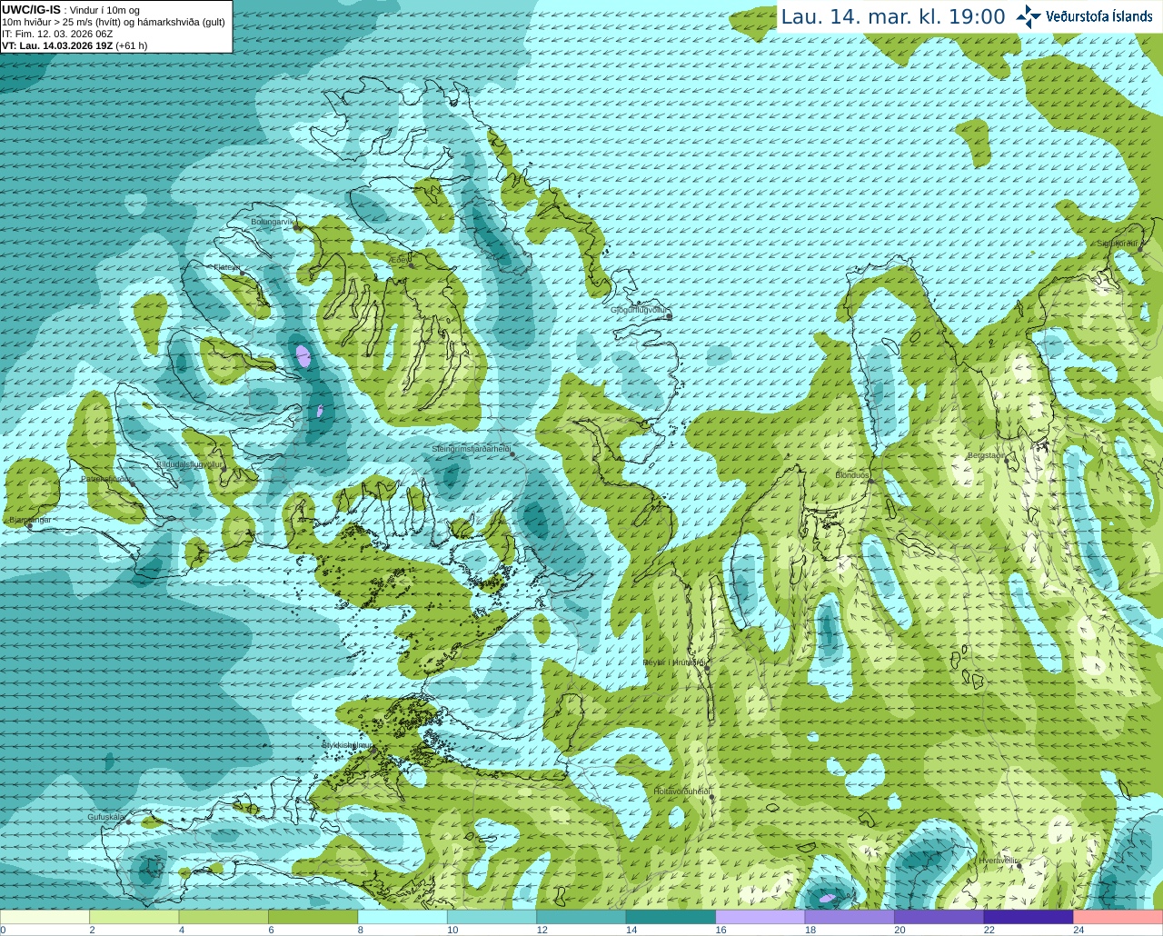Click the '10m hviður > 25 m/s' description line
This screenshot has width=1163, height=936.
coord(114,22)
